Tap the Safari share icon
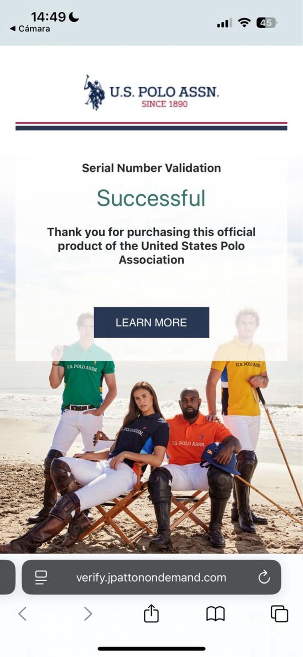Image resolution: width=303 pixels, height=657 pixels. (x=151, y=614)
